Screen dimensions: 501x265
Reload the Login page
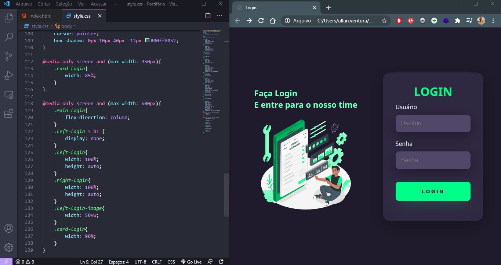click(261, 21)
